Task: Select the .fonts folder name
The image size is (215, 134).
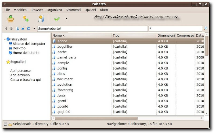Action: [61, 95]
